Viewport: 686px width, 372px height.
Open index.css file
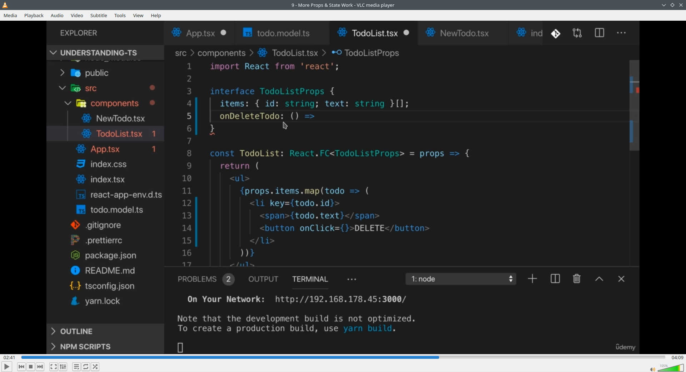tap(105, 164)
